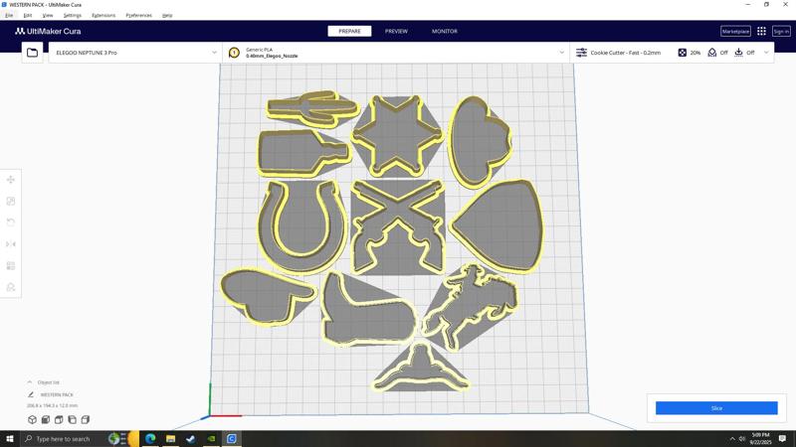This screenshot has height=447, width=796.
Task: Click the taskbar clock and date
Action: pos(760,438)
